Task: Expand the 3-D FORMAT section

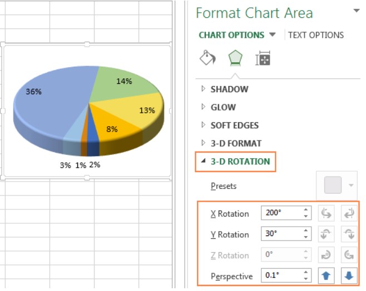Action: (x=204, y=143)
